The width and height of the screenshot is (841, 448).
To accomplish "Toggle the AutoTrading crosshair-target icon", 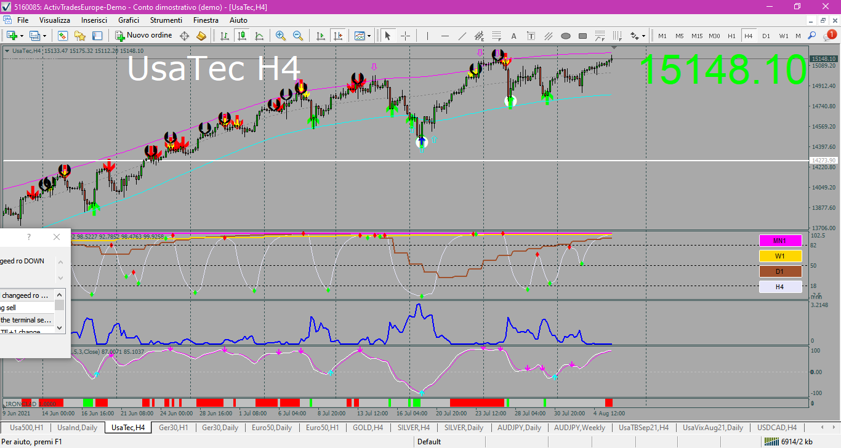I will 184,36.
